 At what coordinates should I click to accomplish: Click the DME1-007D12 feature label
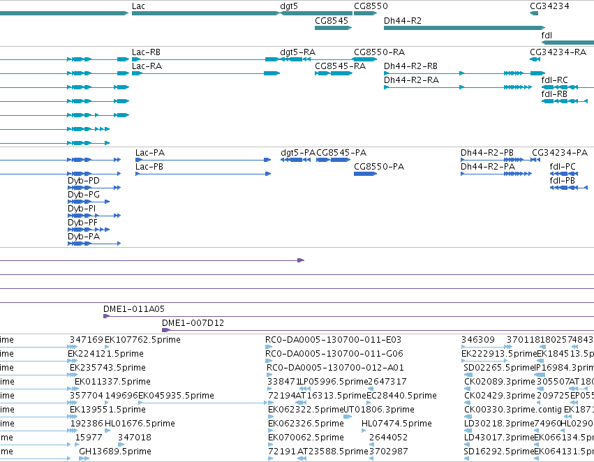193,323
